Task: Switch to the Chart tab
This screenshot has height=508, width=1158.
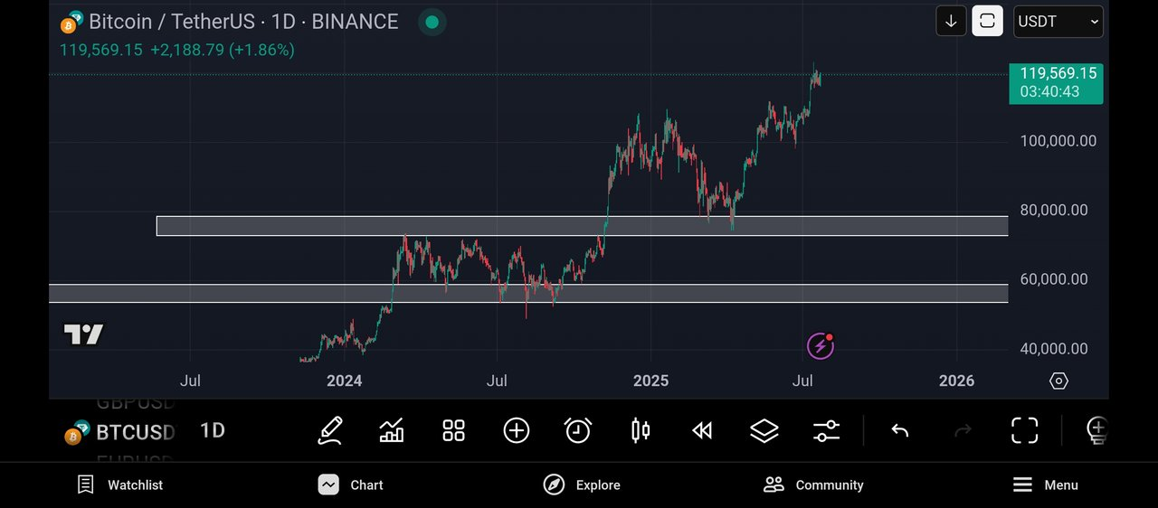Action: (x=351, y=485)
